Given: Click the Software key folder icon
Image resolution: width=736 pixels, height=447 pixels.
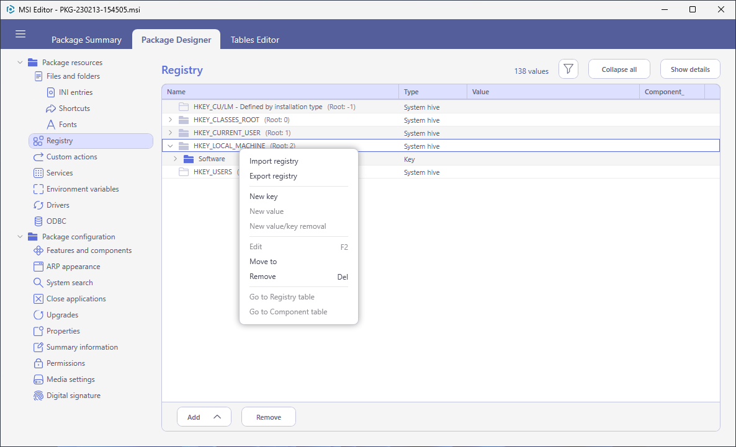Looking at the screenshot, I should coord(189,159).
